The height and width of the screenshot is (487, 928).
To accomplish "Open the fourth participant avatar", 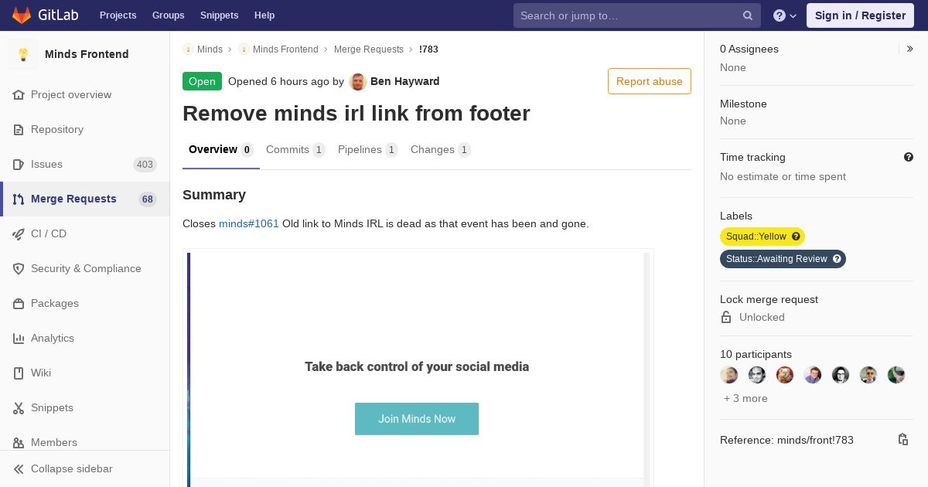I will click(813, 375).
